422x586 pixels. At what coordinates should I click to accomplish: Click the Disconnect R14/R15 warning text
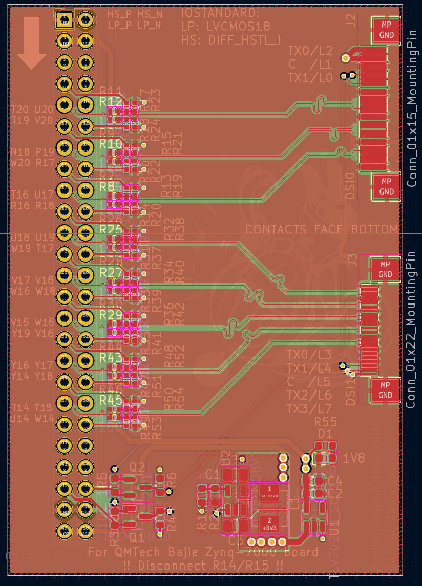205,566
